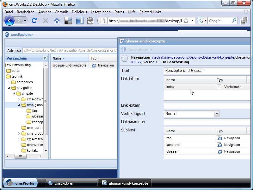This screenshot has height=190, width=253.
Task: Click Navigation icon of glossar SubNavi row
Action: point(219,152)
